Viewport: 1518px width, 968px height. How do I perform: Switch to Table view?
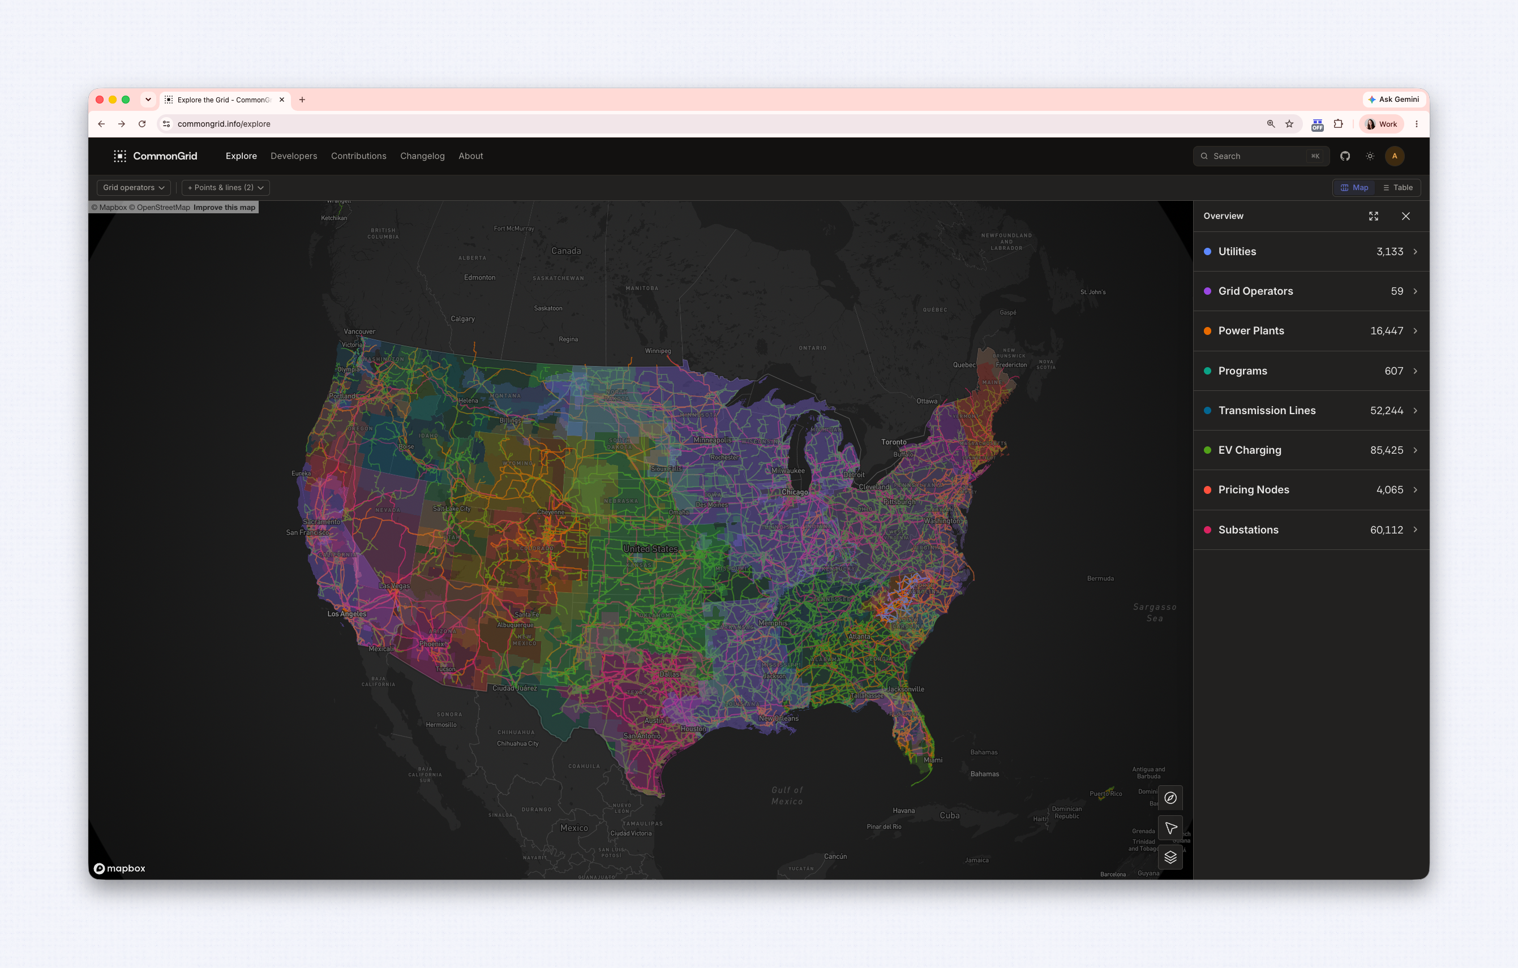point(1397,188)
